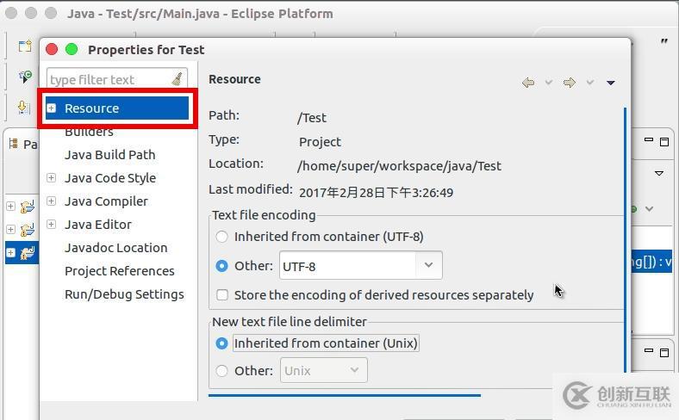Select Project References in properties list

[119, 271]
